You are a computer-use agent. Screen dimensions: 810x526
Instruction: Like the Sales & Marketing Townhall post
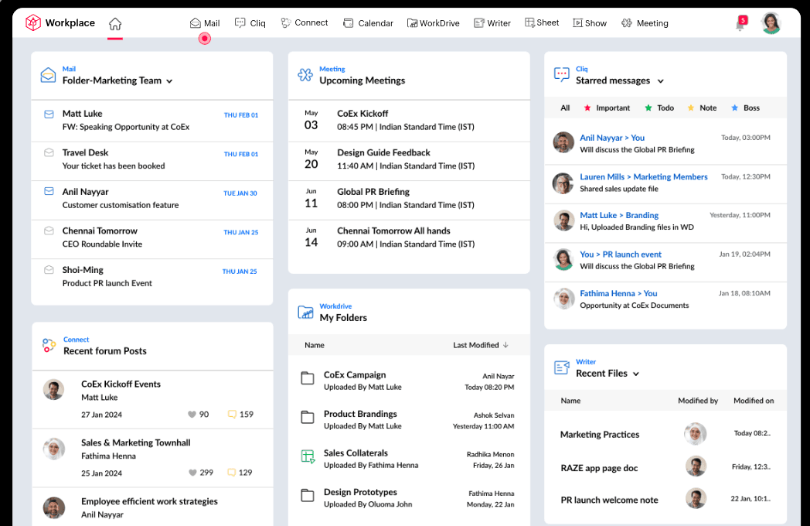192,473
